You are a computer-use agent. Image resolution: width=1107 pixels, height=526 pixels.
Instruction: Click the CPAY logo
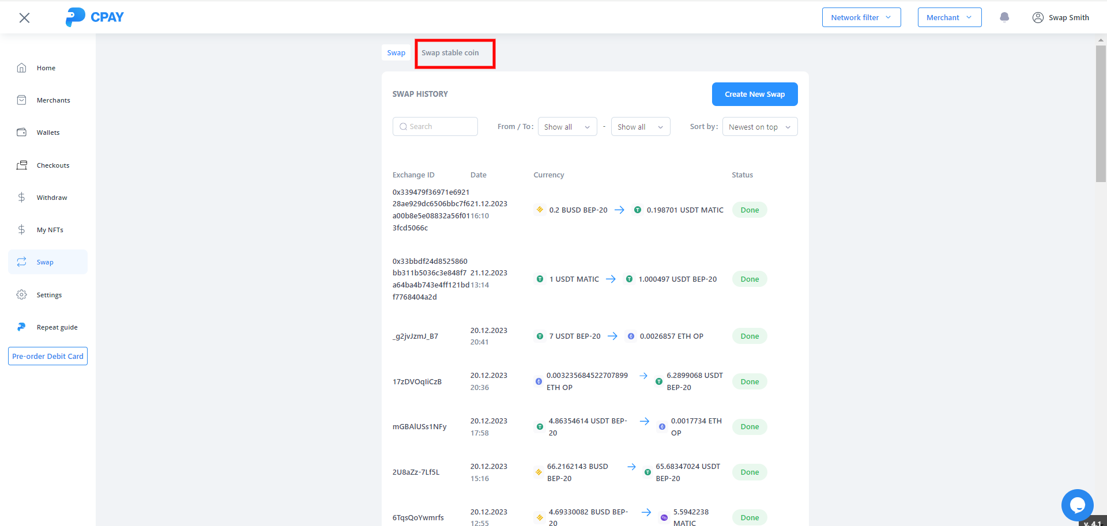coord(95,17)
